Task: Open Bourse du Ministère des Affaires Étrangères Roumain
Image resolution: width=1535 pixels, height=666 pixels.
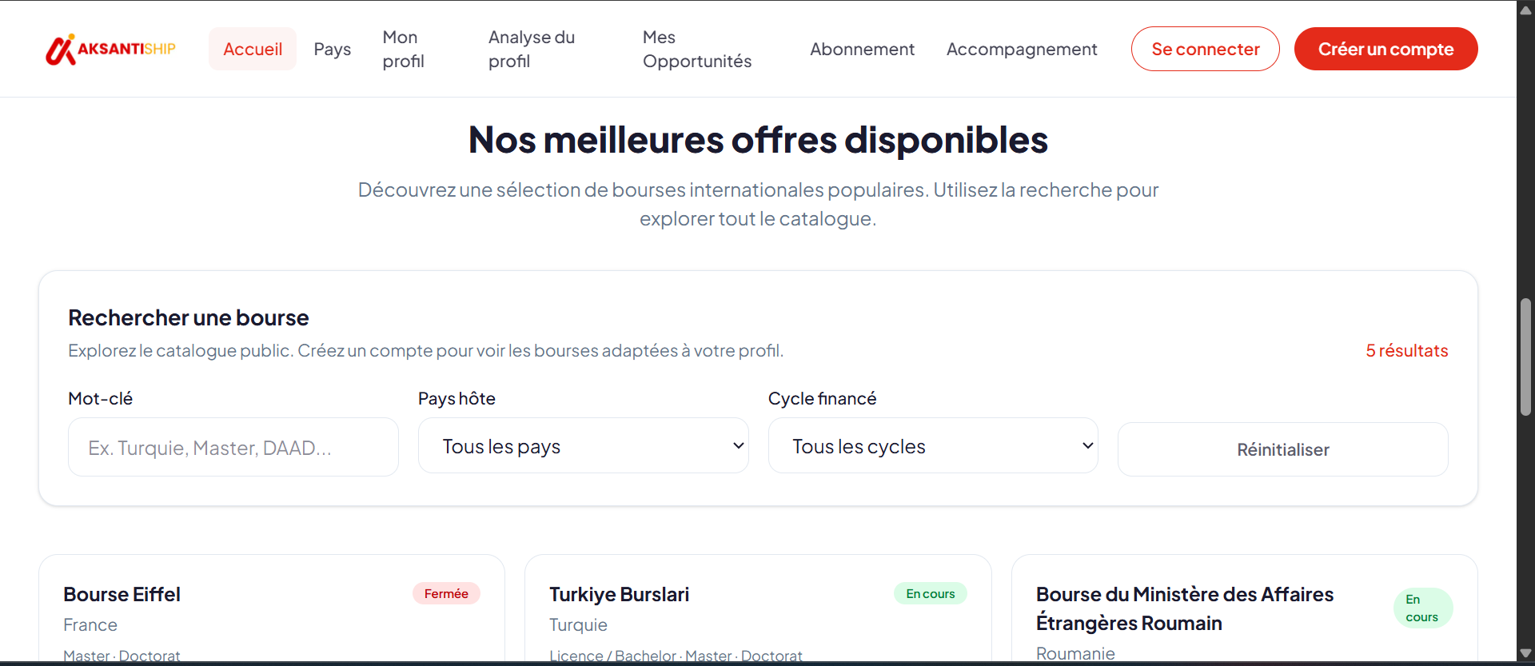Action: (1185, 608)
